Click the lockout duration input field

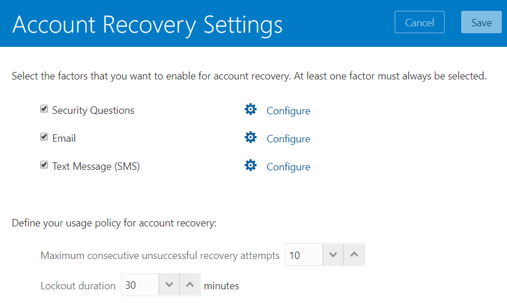(139, 285)
